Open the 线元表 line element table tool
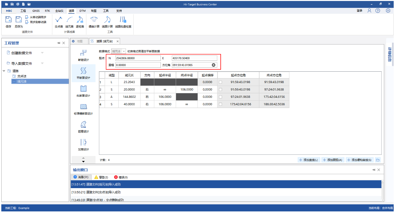This screenshot has width=395, height=213. tap(69, 22)
